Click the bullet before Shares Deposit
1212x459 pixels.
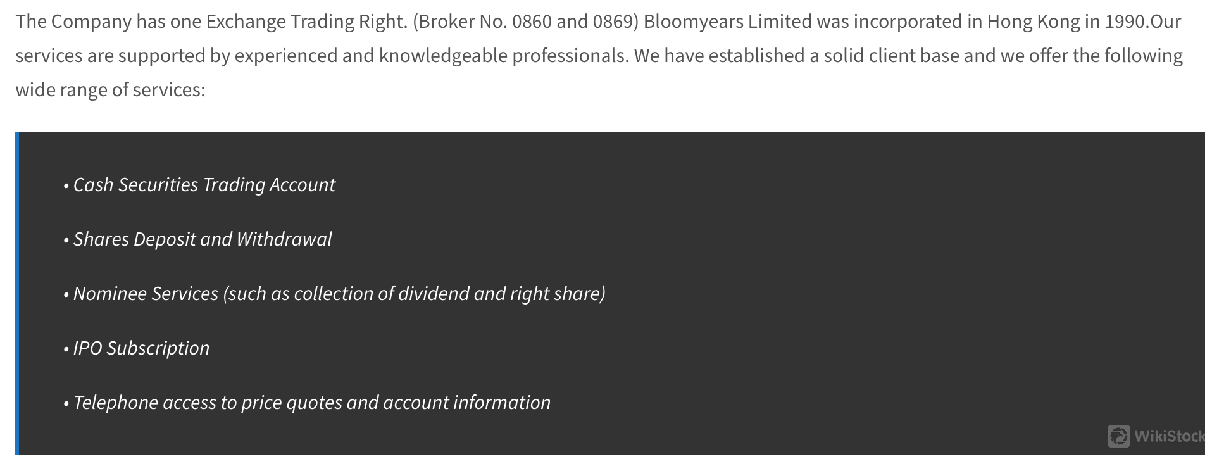pyautogui.click(x=66, y=240)
